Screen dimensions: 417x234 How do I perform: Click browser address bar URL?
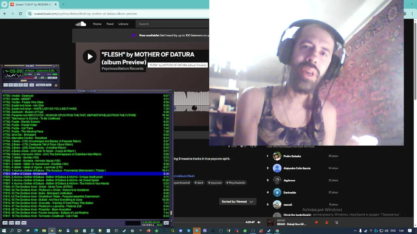(x=85, y=14)
